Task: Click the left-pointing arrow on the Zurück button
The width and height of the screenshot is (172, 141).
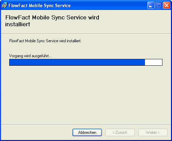Action: (114, 132)
